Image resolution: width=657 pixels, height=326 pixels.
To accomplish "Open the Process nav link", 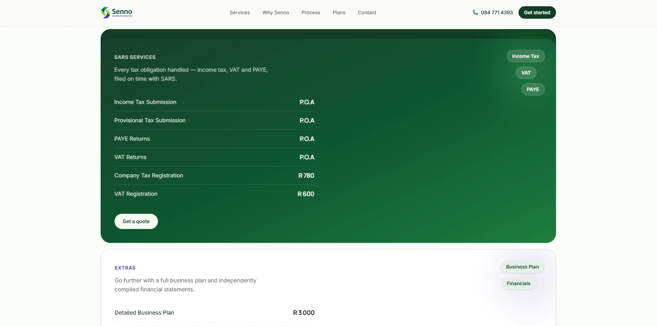I will [x=311, y=12].
